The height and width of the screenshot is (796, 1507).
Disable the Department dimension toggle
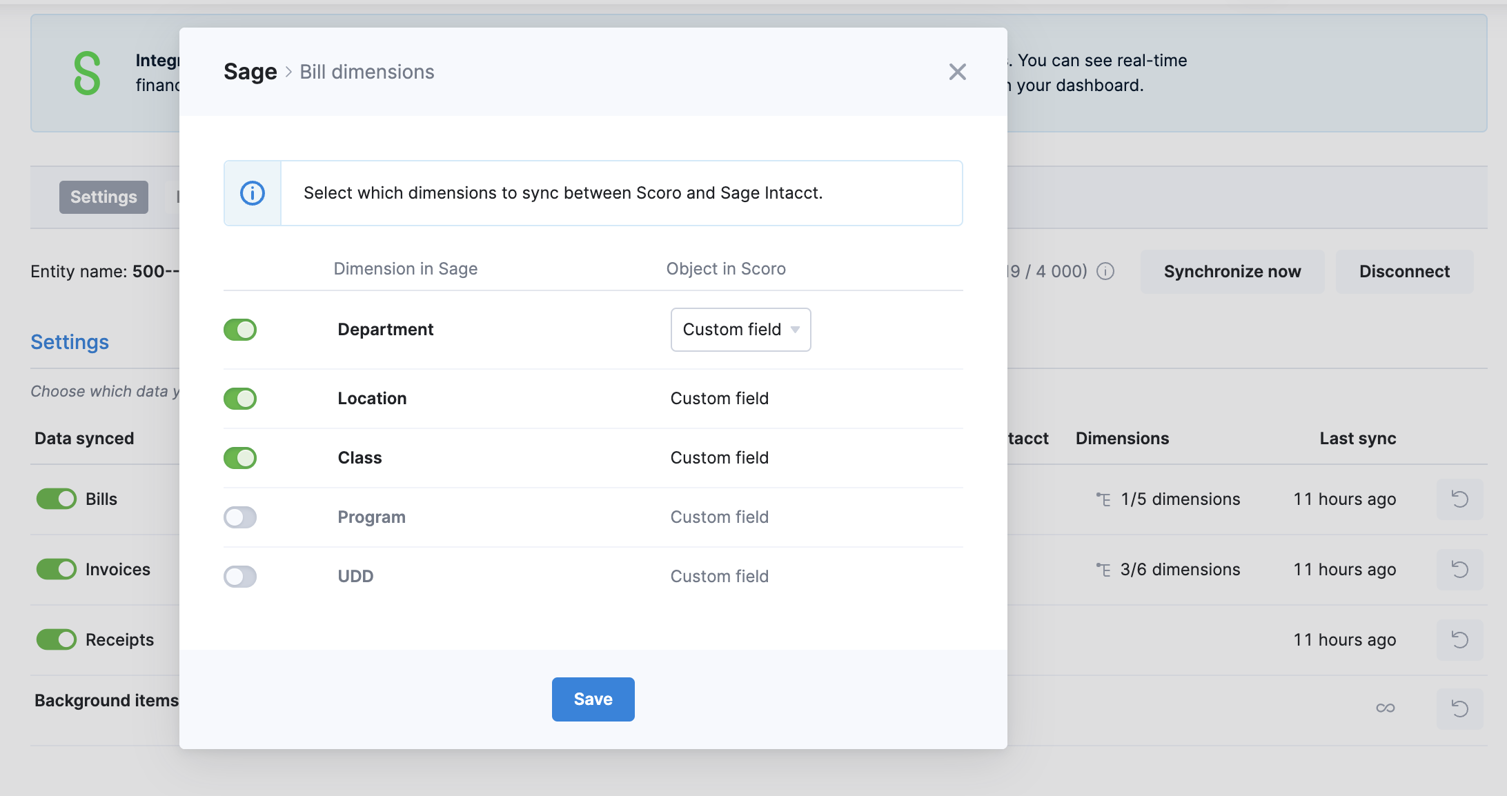pos(240,330)
